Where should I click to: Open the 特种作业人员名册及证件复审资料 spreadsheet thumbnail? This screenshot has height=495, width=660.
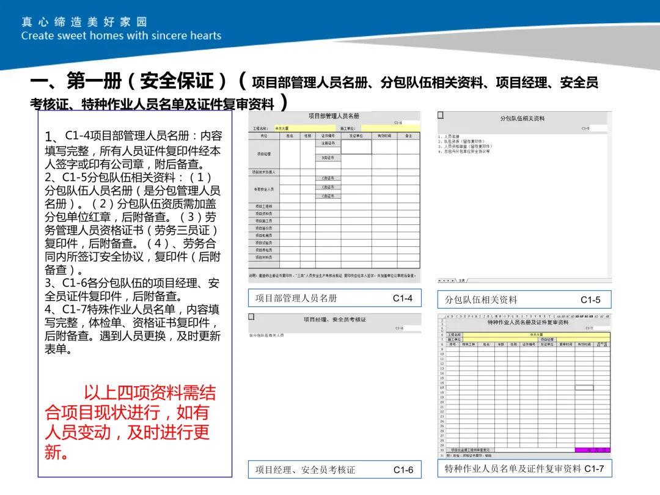coord(524,386)
